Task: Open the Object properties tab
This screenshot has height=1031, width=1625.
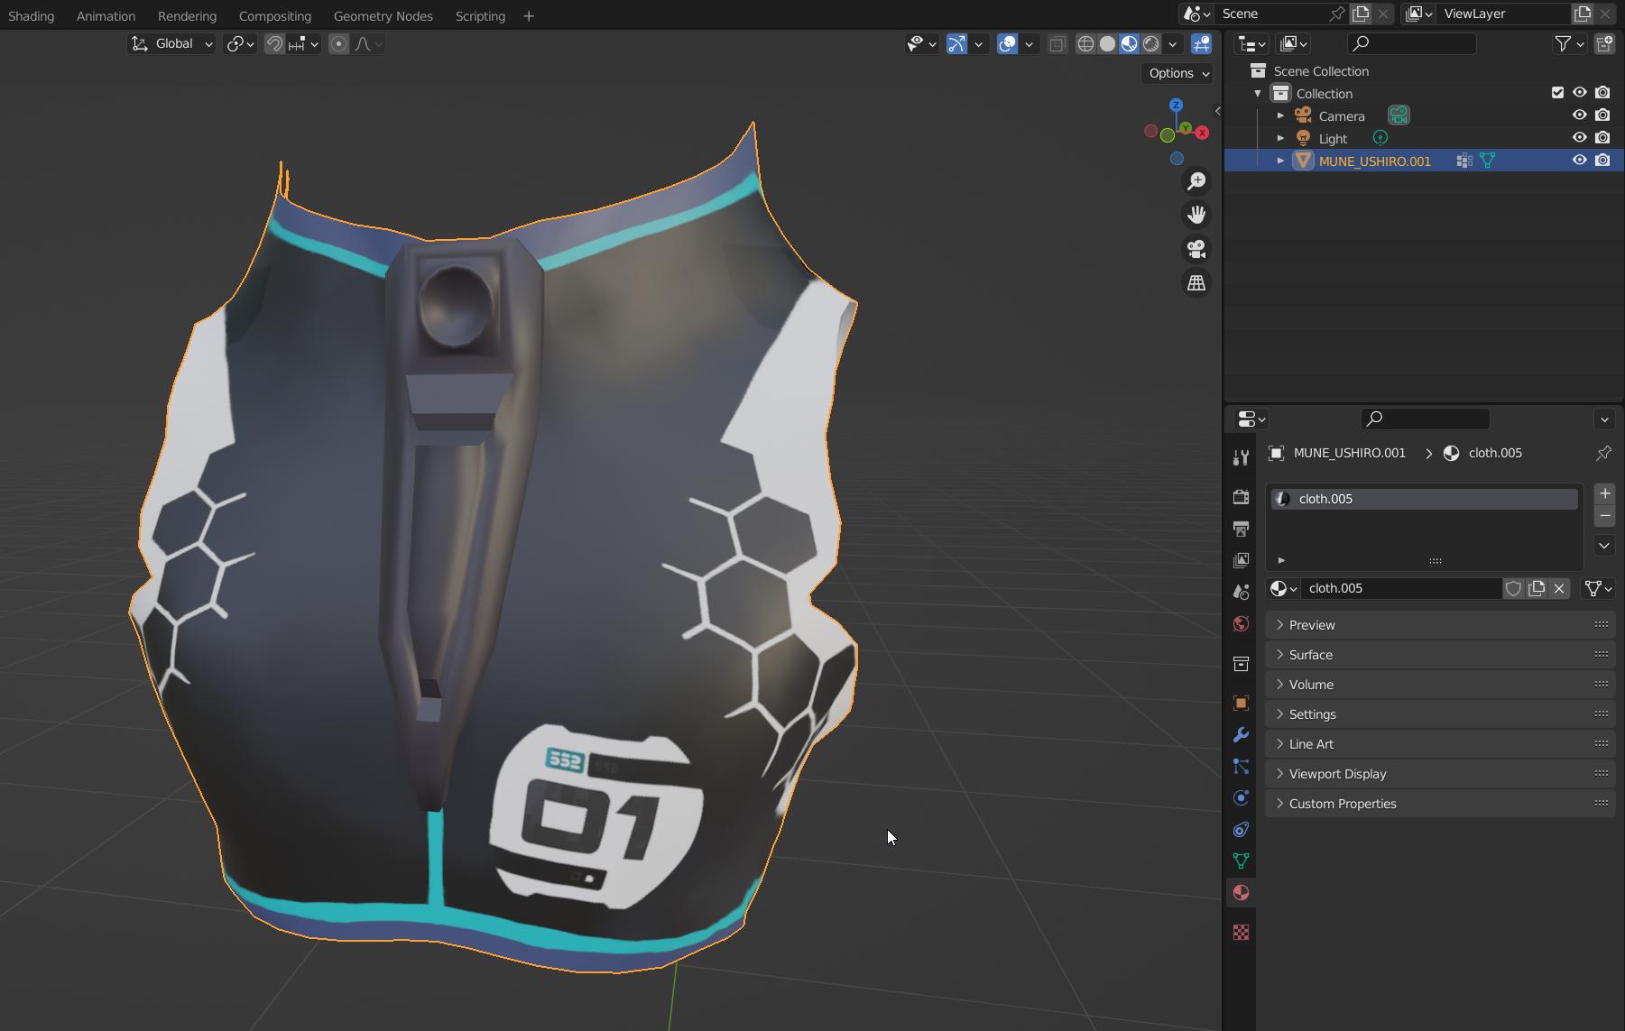Action: click(1241, 703)
